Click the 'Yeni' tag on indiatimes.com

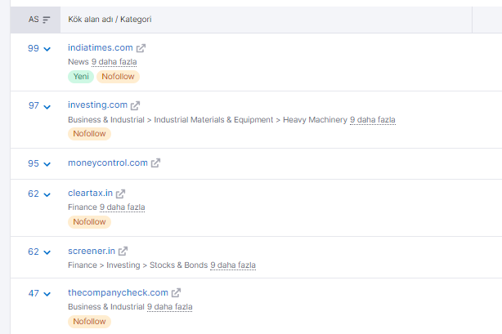(81, 77)
